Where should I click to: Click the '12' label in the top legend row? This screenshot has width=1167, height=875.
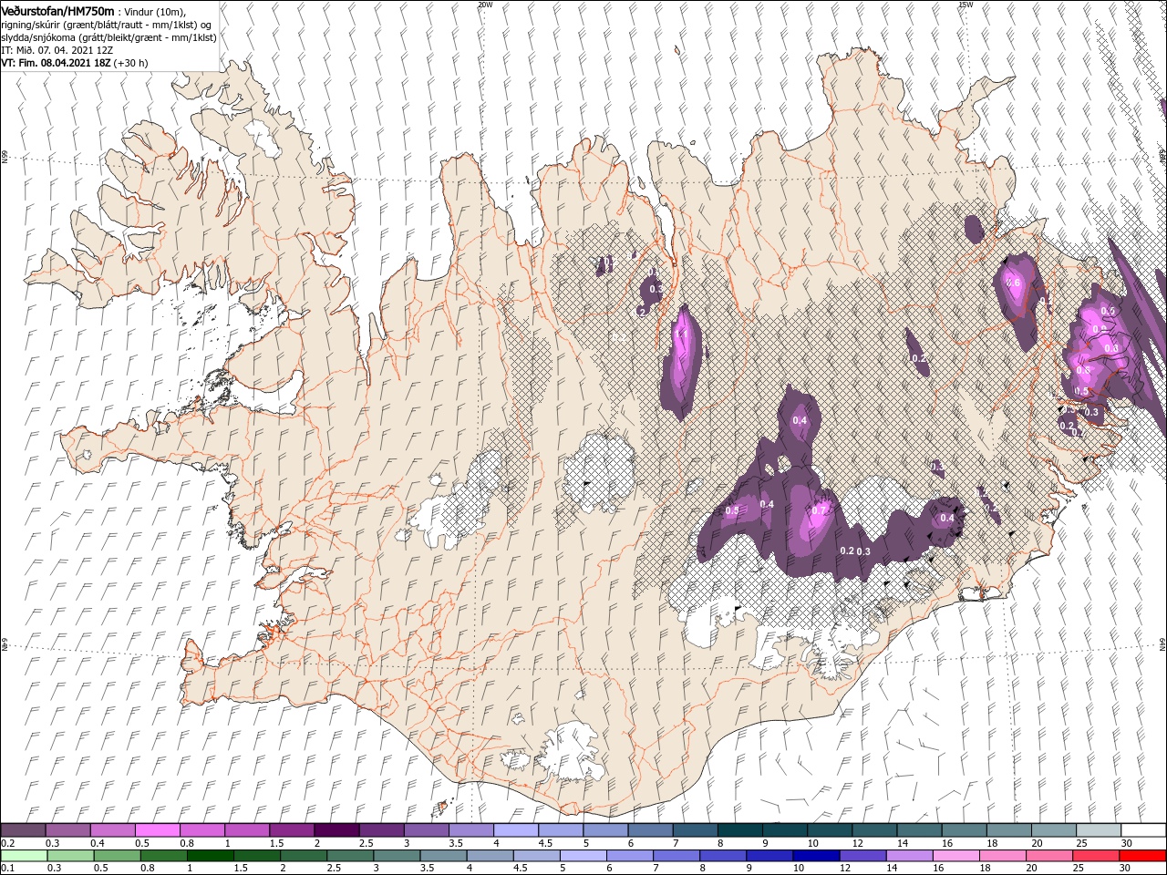pyautogui.click(x=857, y=844)
